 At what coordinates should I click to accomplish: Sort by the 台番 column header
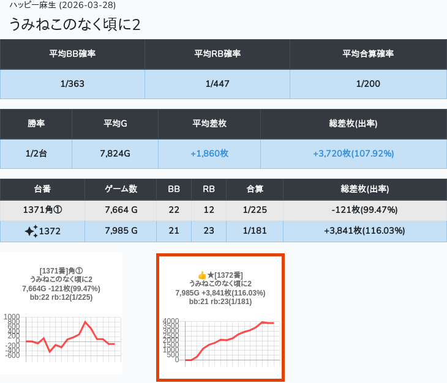[x=42, y=189]
